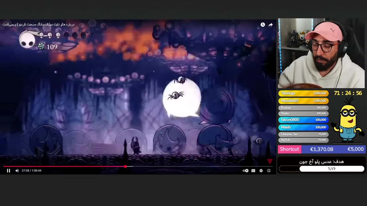The width and height of the screenshot is (367, 206).
Task: Click the video title text at top
Action: pyautogui.click(x=38, y=24)
